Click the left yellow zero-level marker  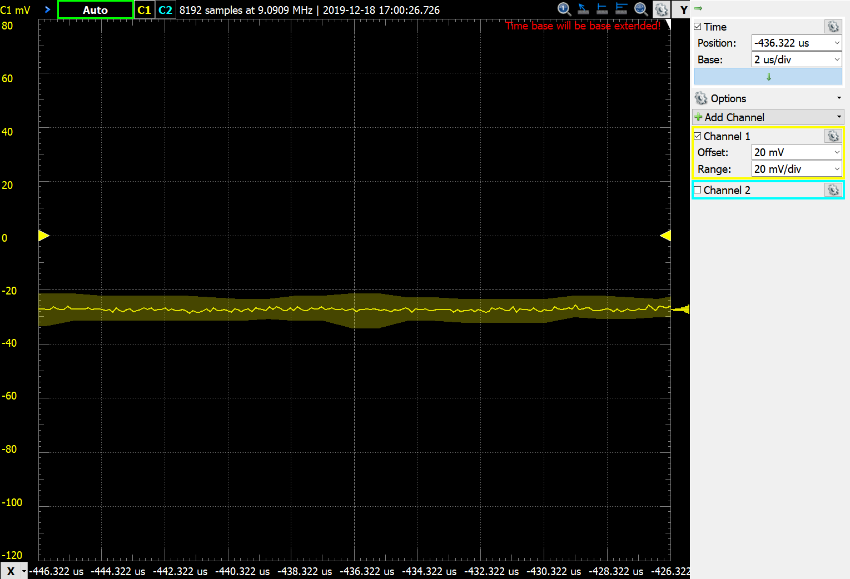coord(44,236)
